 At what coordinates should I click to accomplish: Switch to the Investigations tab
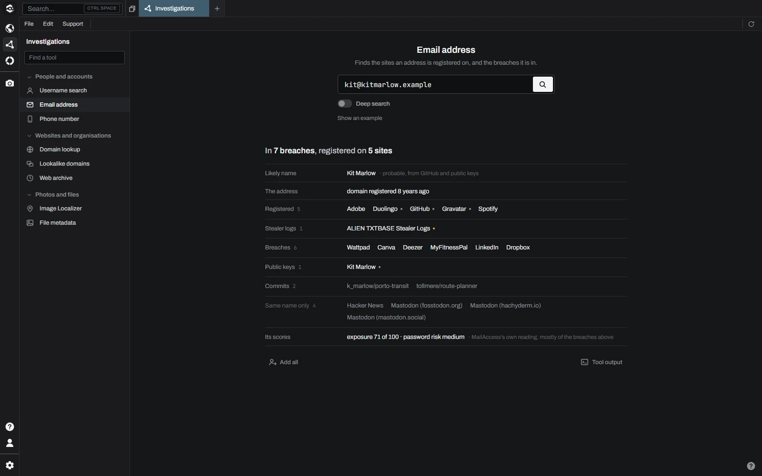(x=174, y=9)
